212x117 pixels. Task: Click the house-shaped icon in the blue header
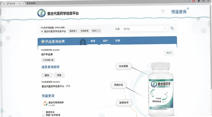tap(83, 42)
